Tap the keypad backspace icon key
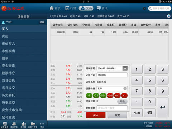 149,113
